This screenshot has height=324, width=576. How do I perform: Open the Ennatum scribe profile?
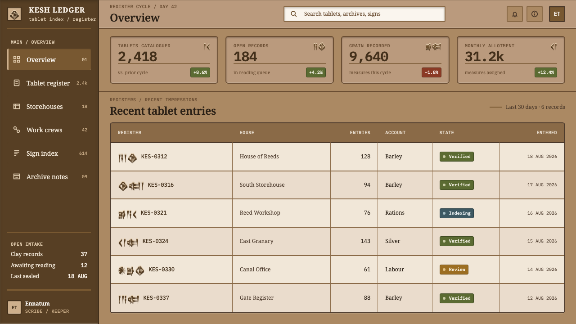[49, 307]
